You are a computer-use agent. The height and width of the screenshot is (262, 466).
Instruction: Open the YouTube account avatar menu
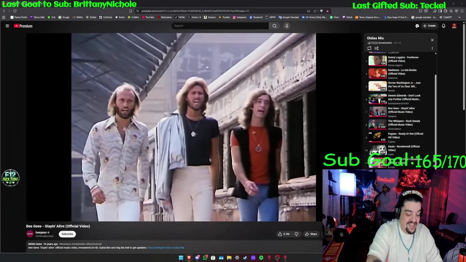[x=454, y=26]
